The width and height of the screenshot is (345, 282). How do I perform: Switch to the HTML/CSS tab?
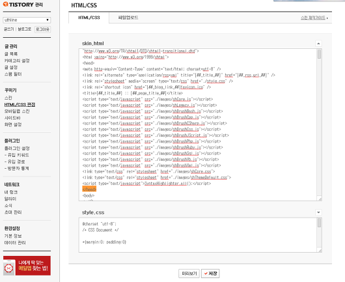pyautogui.click(x=89, y=18)
